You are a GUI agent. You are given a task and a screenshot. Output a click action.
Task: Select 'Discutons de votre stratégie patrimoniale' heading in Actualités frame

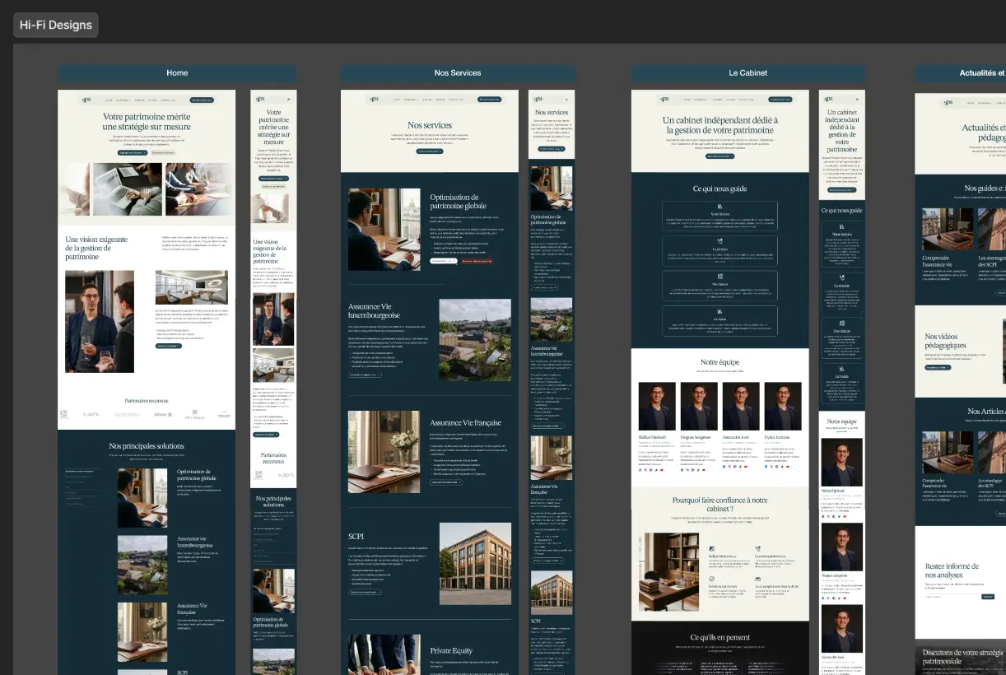tap(963, 657)
